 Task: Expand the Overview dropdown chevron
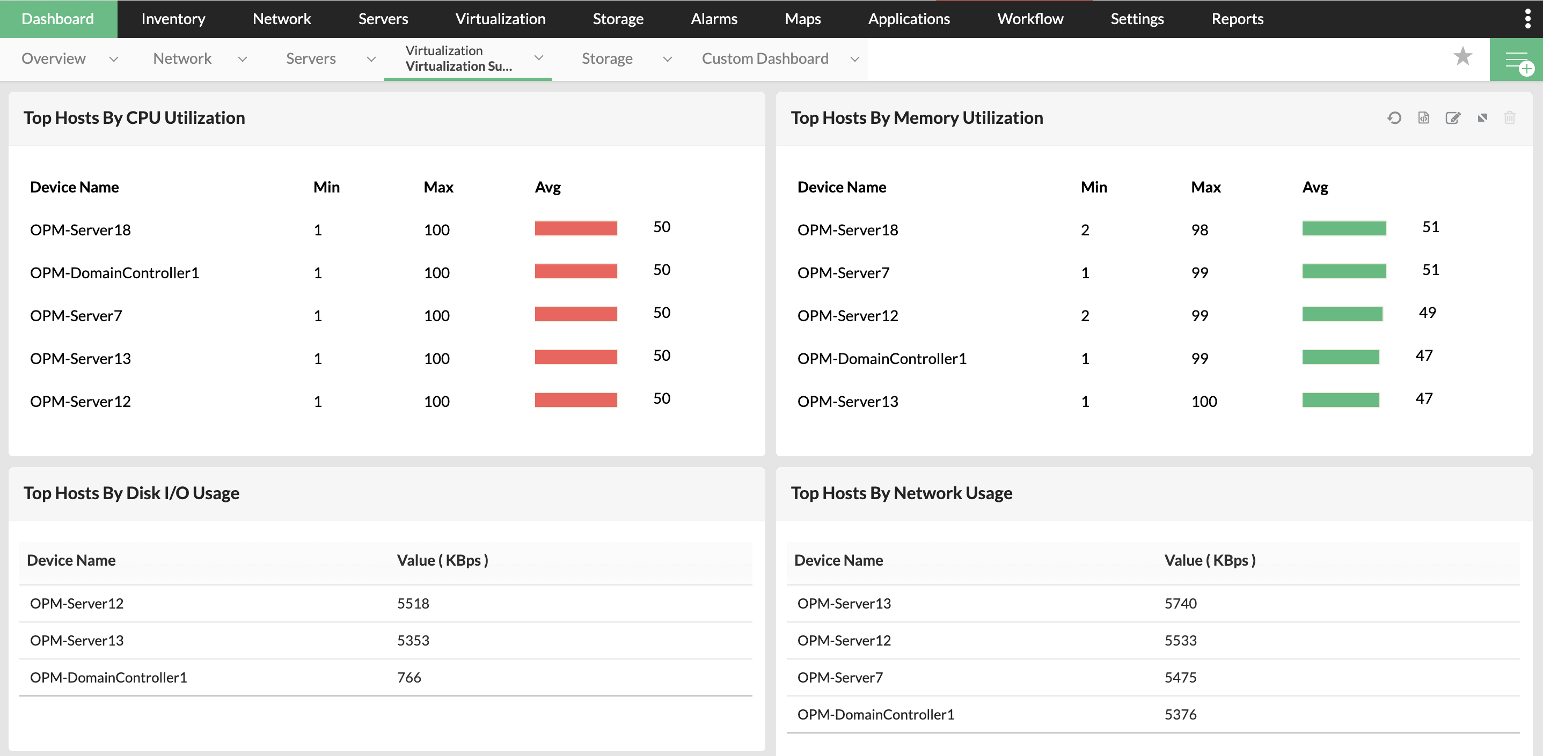tap(114, 58)
